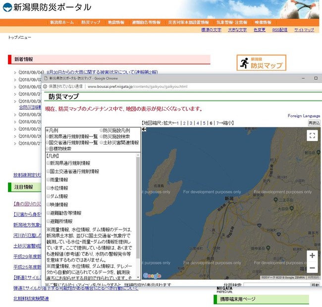Select 土砂災害関連情報 radio option

point(101,143)
